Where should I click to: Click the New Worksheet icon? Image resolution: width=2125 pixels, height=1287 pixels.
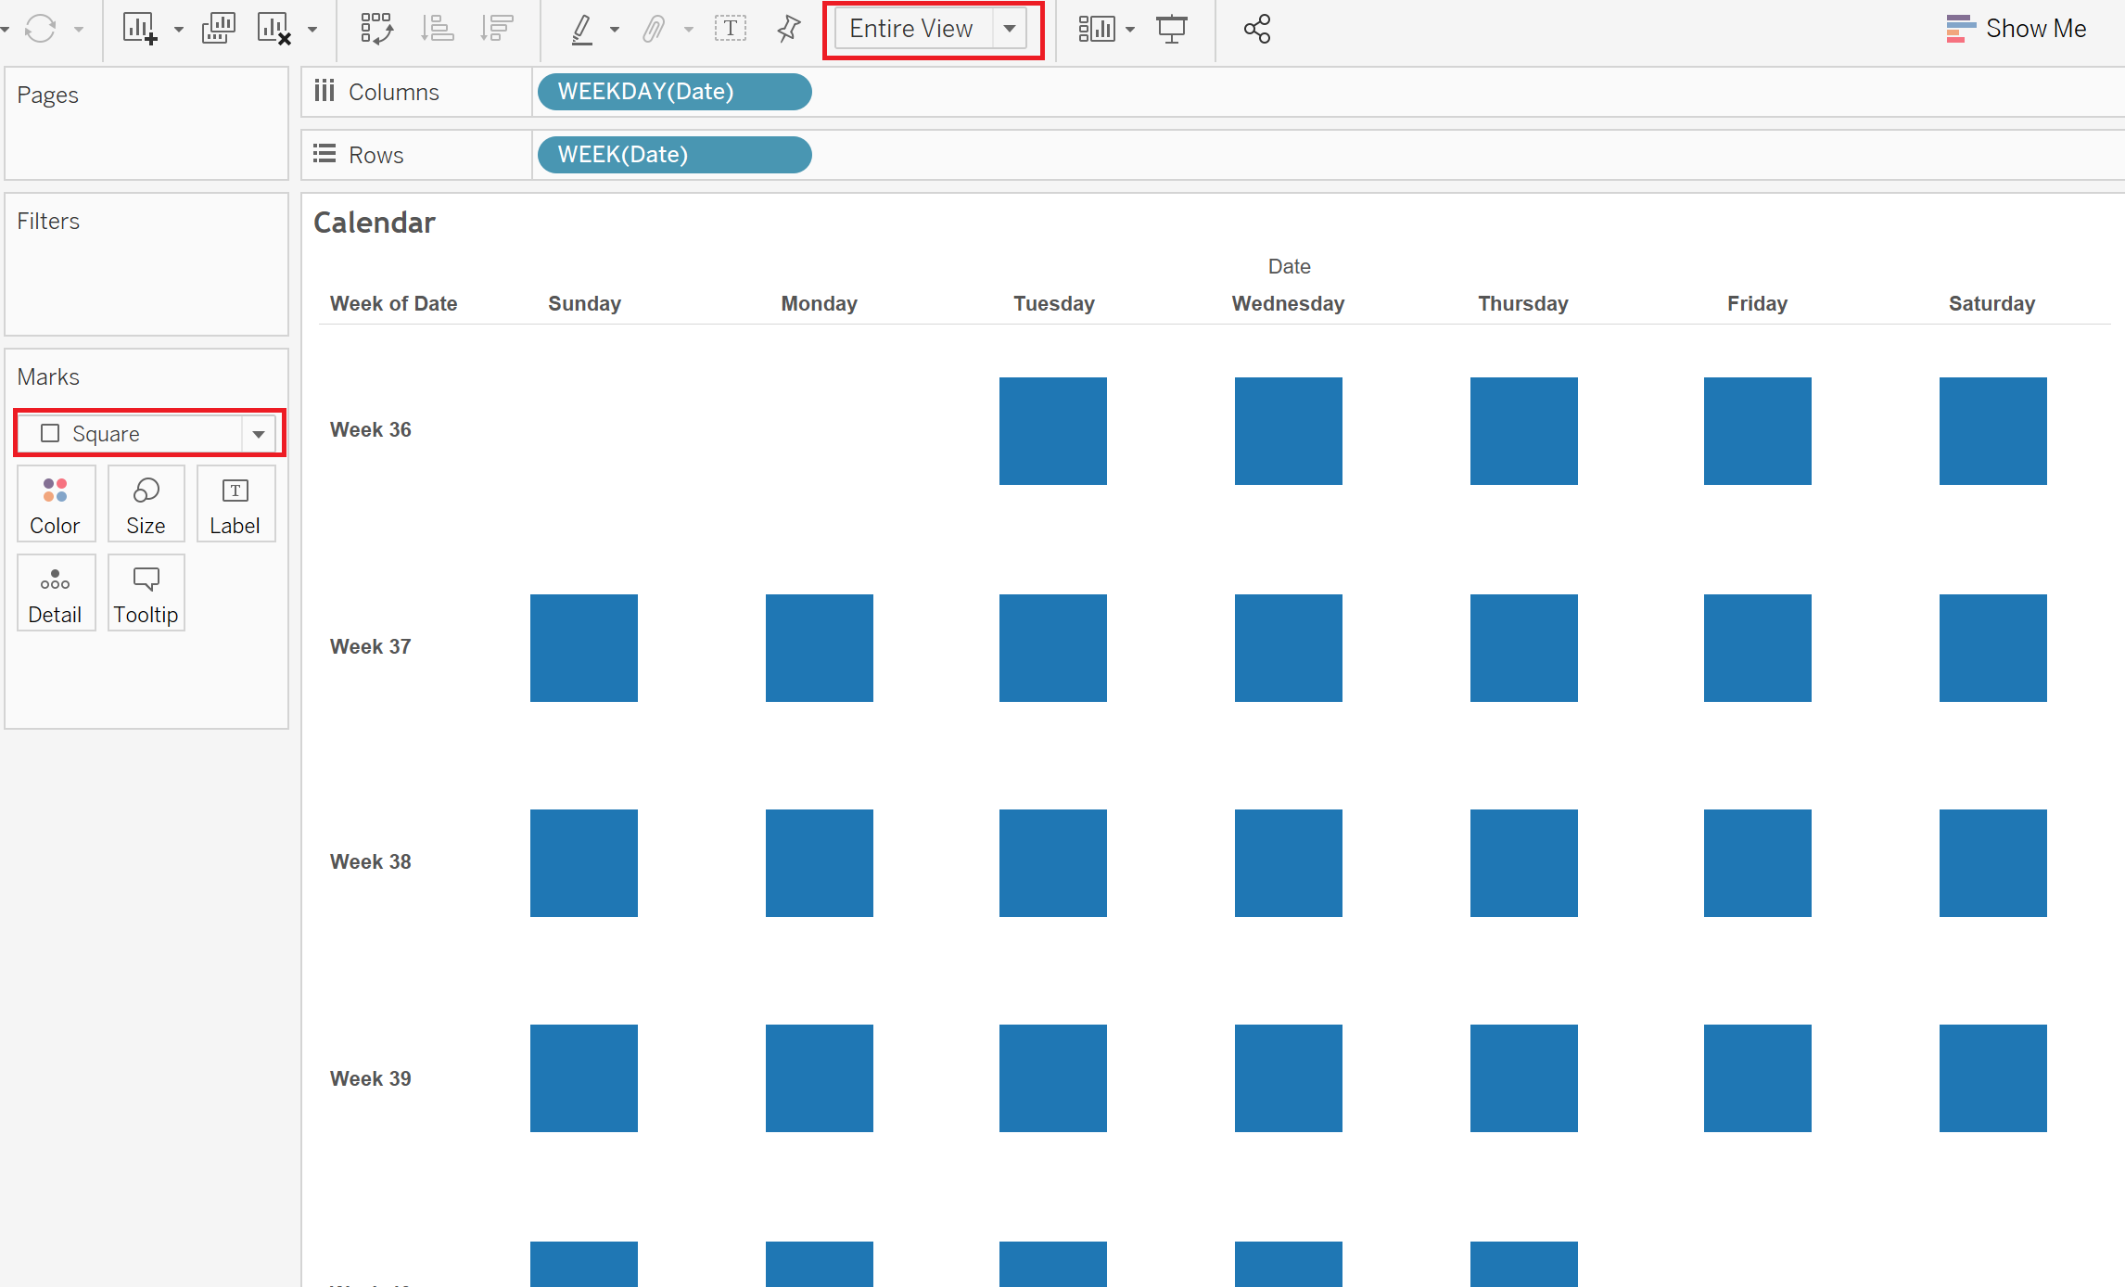click(x=140, y=29)
